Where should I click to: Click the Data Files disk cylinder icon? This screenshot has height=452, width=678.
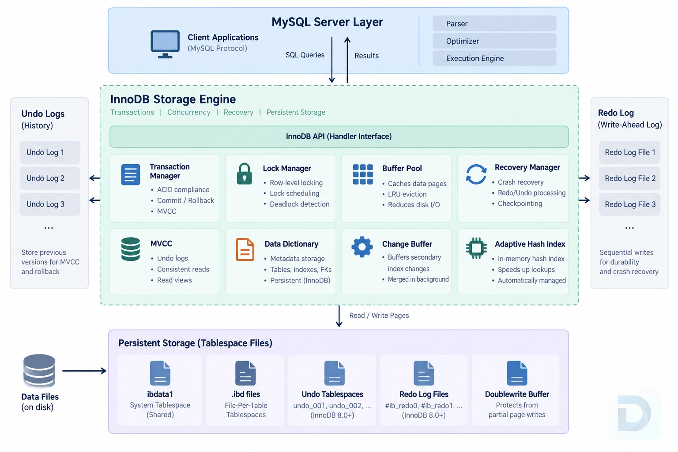click(x=39, y=371)
